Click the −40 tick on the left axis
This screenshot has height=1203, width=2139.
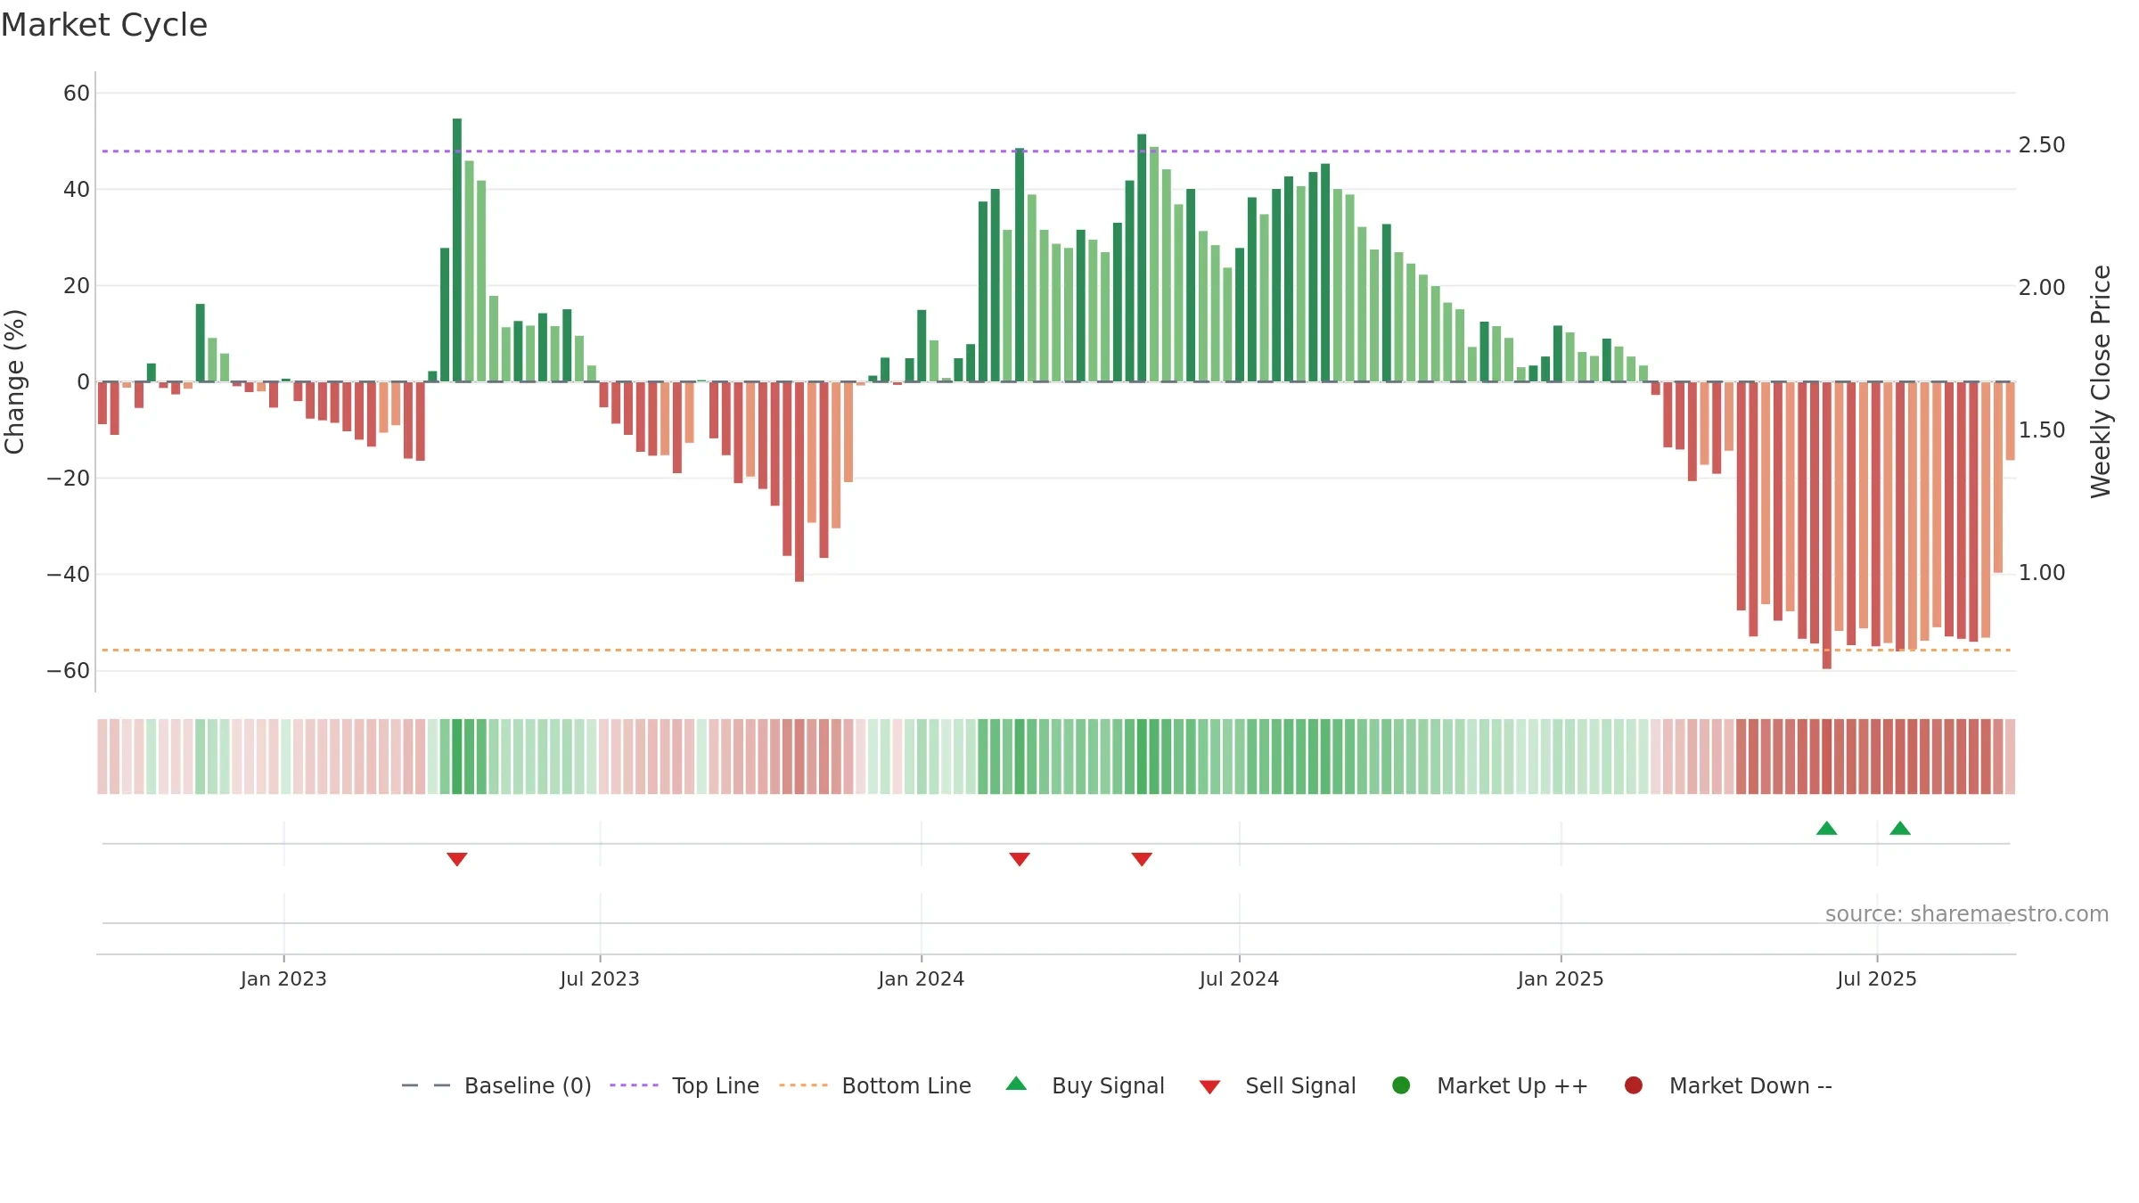(x=69, y=575)
